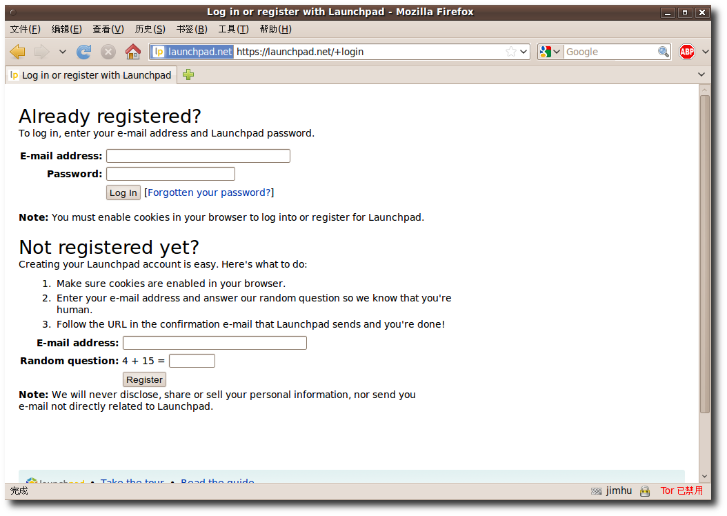Open the 编辑(E) menu
The height and width of the screenshot is (516, 727).
(x=67, y=29)
